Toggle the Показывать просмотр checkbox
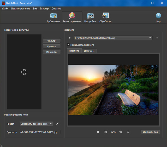This screenshot has width=167, height=147. (68, 45)
